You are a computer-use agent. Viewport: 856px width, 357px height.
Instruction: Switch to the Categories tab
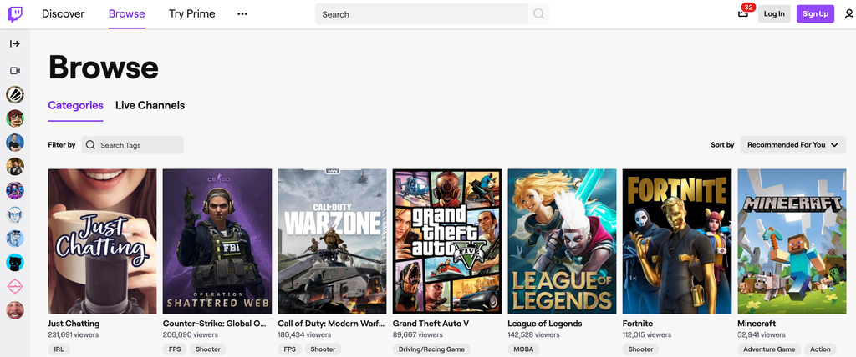tap(75, 105)
